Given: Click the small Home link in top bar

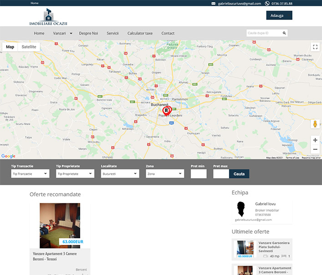Looking at the screenshot, I should coord(35,3).
